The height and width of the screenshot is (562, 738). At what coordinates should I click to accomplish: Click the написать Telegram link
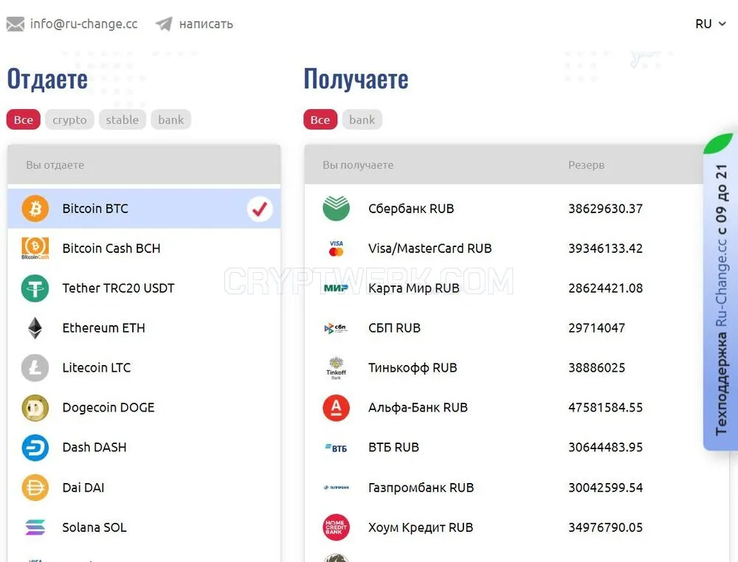[x=206, y=24]
